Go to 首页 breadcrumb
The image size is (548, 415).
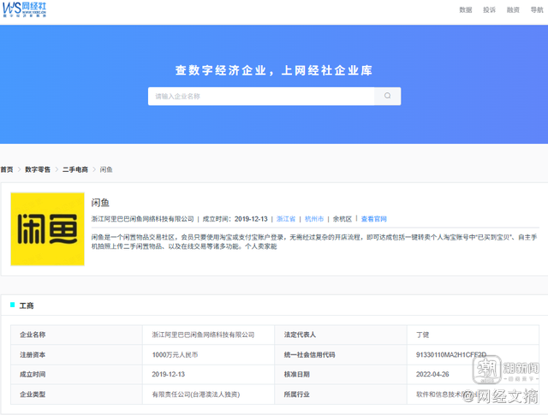tap(7, 169)
